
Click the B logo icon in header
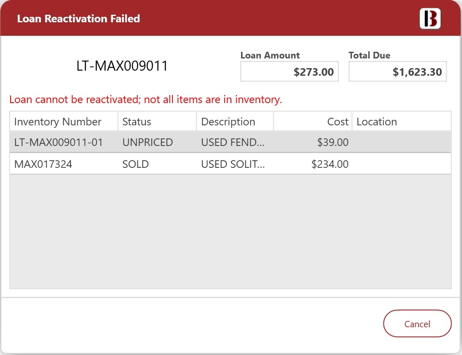[x=430, y=19]
